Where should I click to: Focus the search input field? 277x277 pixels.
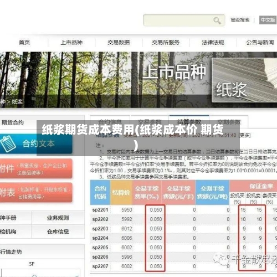184,20
